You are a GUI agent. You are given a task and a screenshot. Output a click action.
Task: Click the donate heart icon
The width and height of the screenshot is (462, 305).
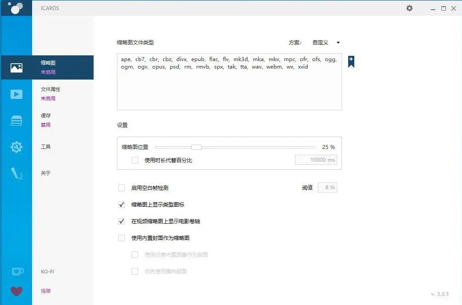click(17, 291)
